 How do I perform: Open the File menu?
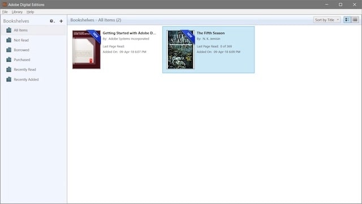5,12
